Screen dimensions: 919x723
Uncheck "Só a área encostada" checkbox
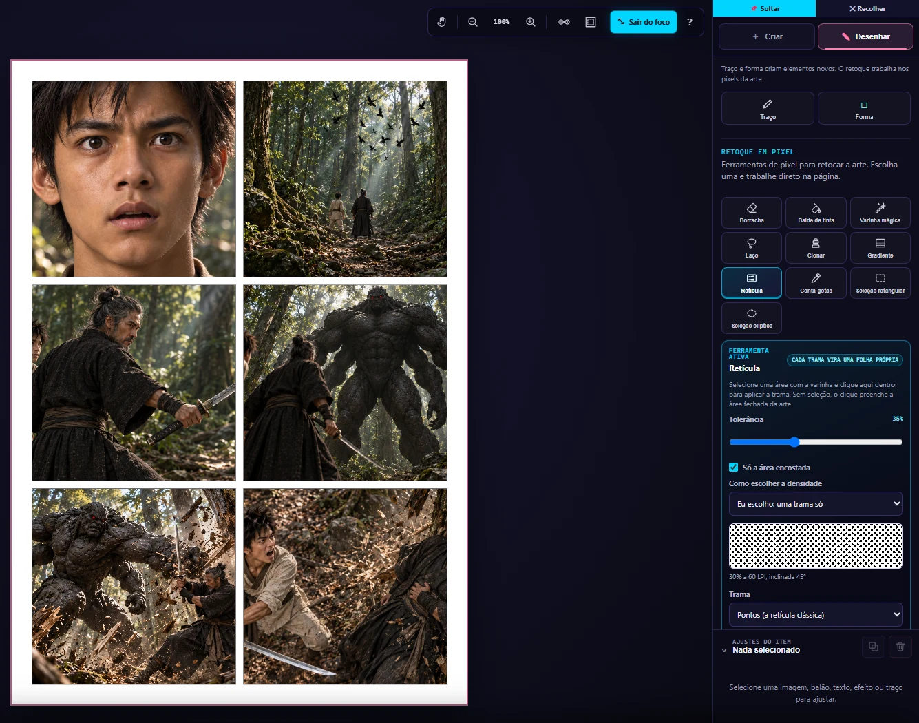coord(734,467)
